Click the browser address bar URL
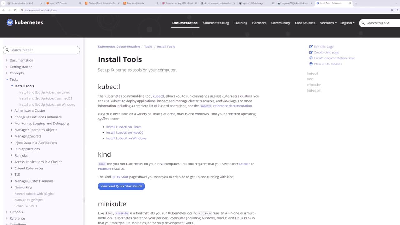The height and width of the screenshot is (225, 400). pyautogui.click(x=41, y=10)
